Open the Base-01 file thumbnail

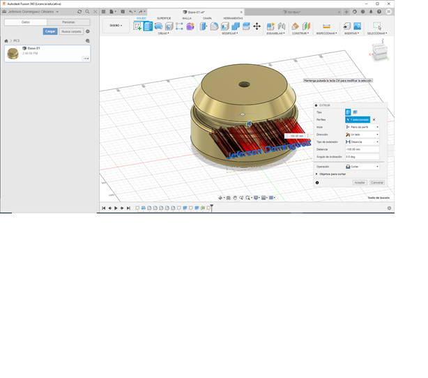(x=13, y=54)
